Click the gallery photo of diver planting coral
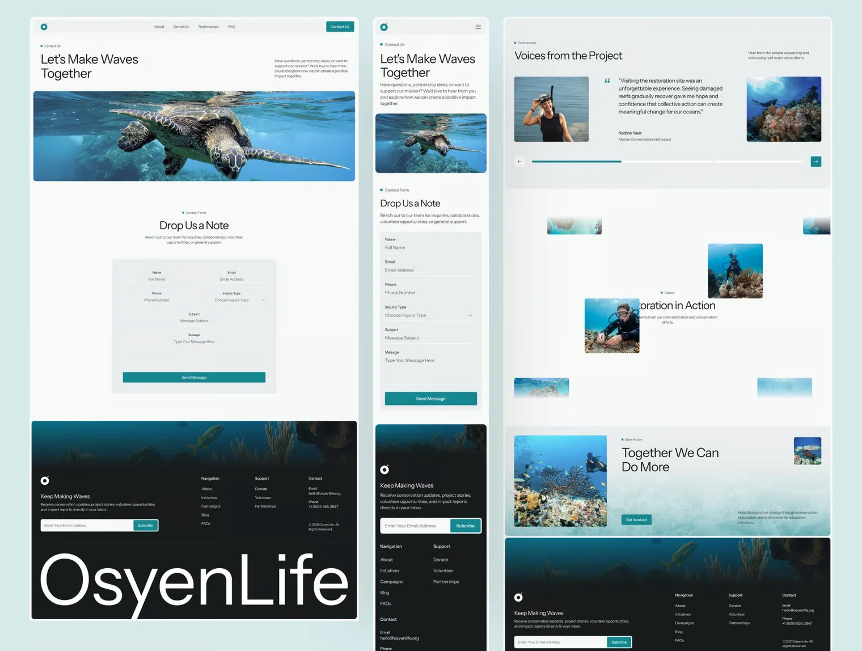 tap(612, 325)
